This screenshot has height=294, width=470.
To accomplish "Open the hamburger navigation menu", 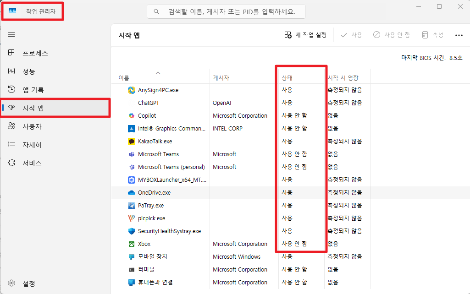I will tap(11, 34).
